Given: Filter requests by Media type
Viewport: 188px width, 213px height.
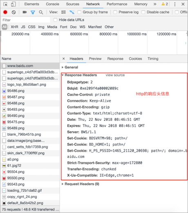Looking at the screenshot, I should (52, 27).
